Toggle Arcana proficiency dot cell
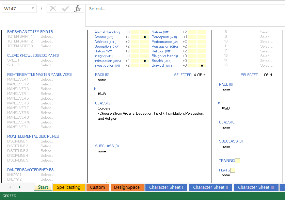285x200 pixels. tap(145, 37)
